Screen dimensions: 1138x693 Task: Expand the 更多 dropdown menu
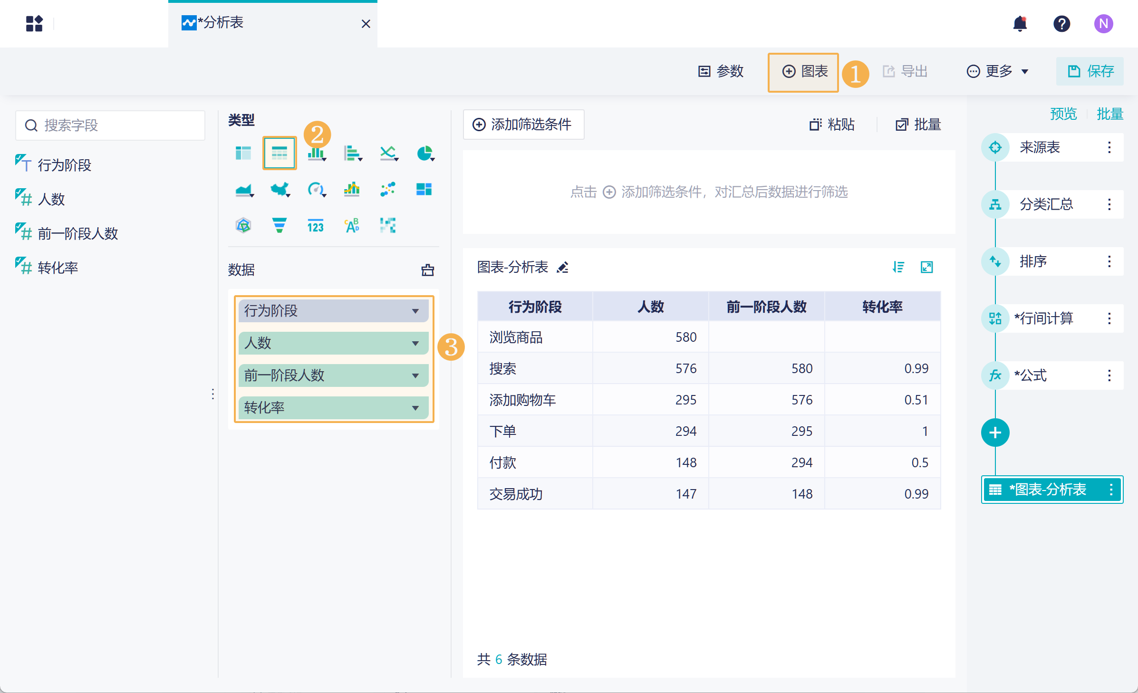pos(998,71)
